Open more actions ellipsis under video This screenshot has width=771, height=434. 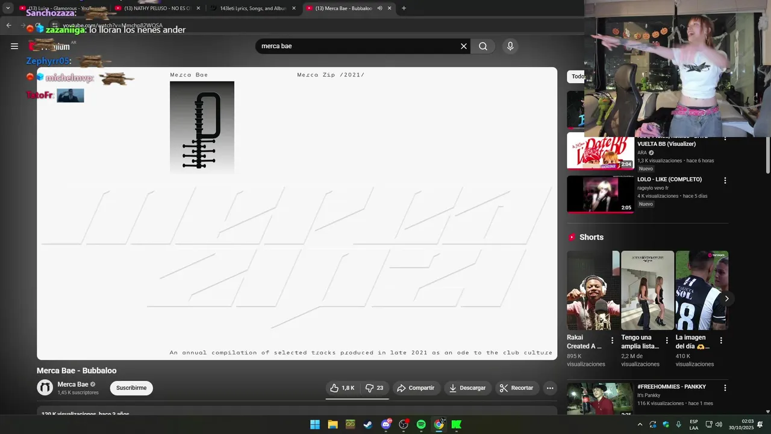550,388
